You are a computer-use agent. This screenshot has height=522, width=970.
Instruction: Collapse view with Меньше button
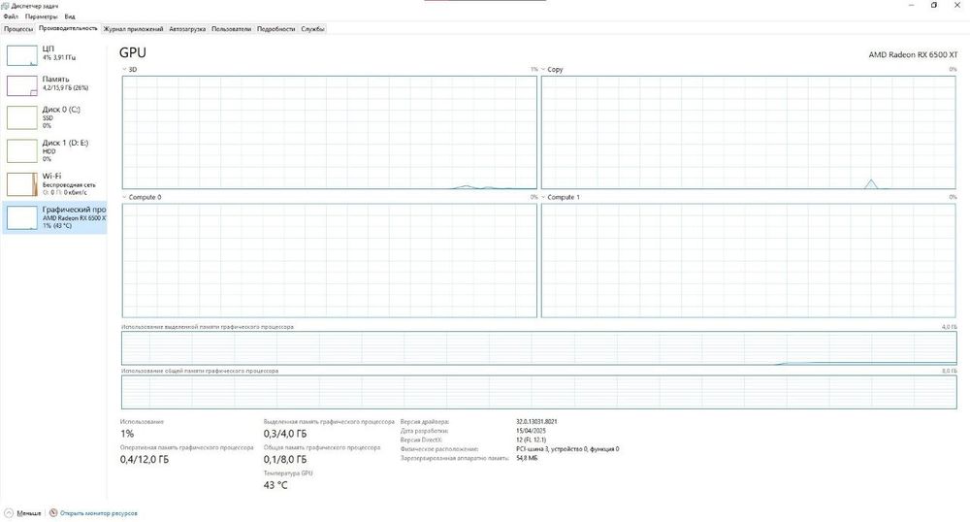[x=23, y=513]
